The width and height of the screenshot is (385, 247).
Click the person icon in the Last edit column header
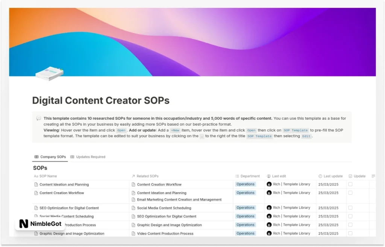pyautogui.click(x=268, y=176)
